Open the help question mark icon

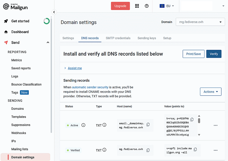pyautogui.click(x=147, y=6)
